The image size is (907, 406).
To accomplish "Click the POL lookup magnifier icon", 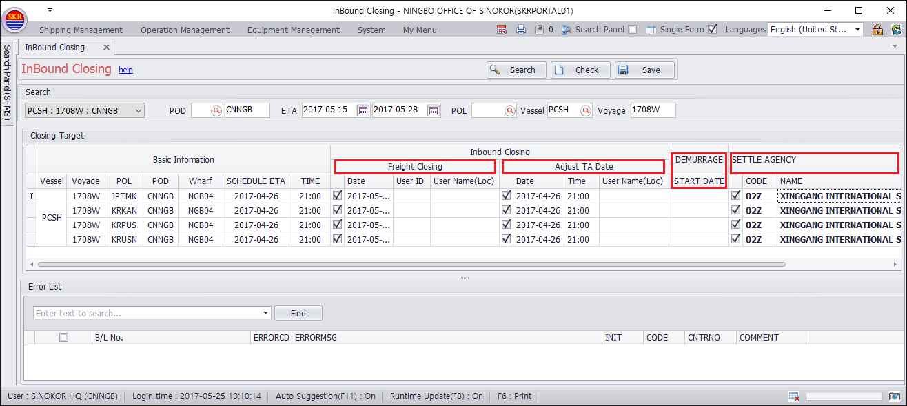I will click(x=509, y=110).
